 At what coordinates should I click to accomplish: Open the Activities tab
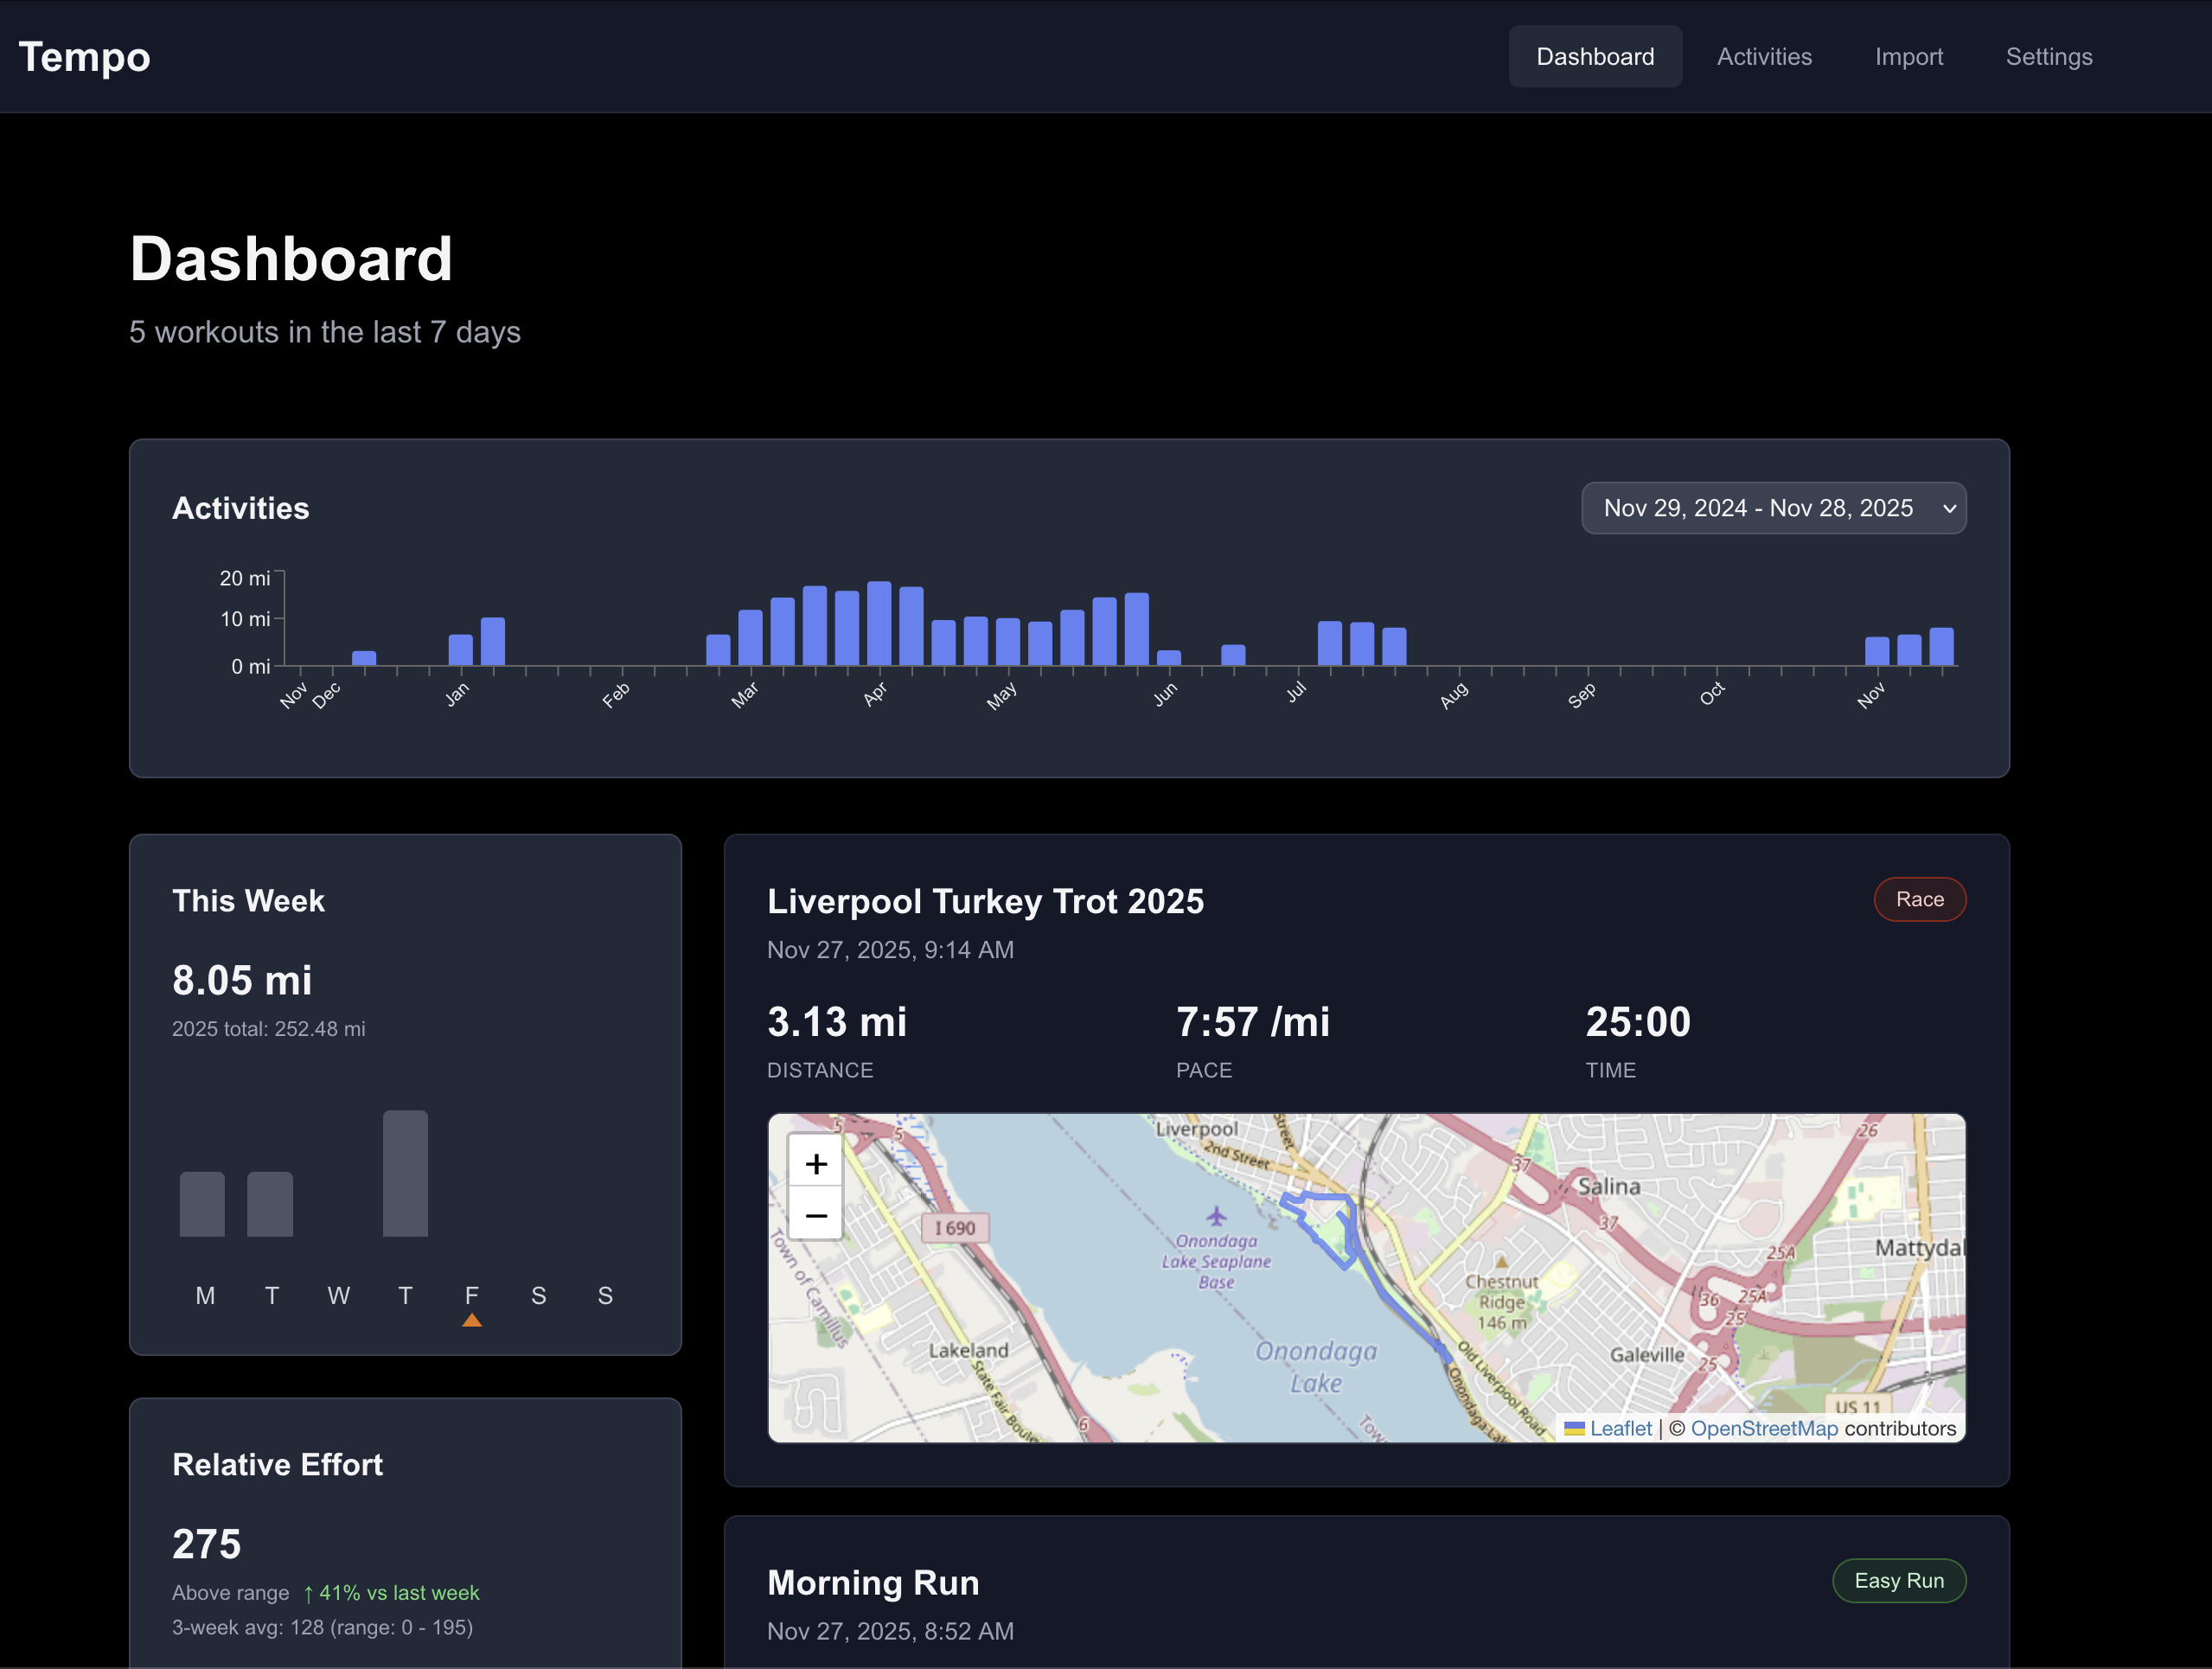(x=1764, y=56)
